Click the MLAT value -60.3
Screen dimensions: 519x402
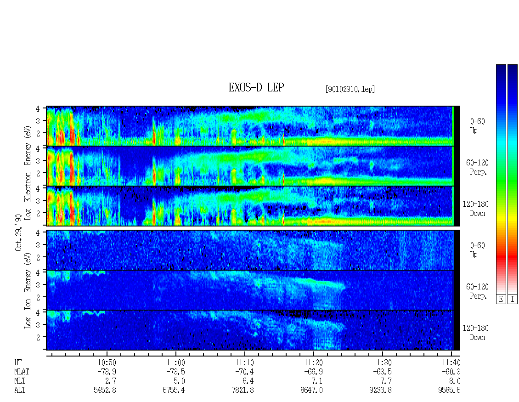pyautogui.click(x=451, y=372)
